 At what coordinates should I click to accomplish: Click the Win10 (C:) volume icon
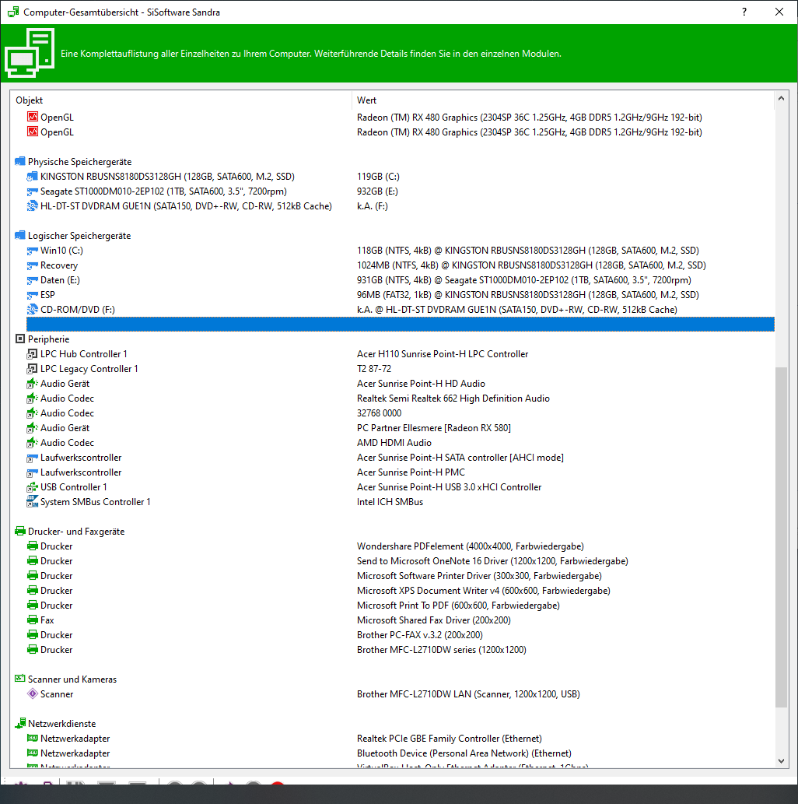coord(33,251)
